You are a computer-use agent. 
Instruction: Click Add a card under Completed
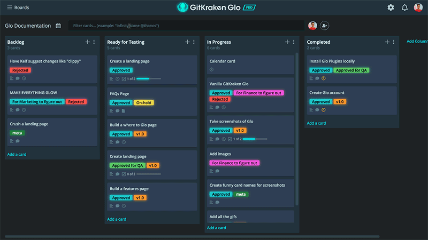pyautogui.click(x=317, y=123)
